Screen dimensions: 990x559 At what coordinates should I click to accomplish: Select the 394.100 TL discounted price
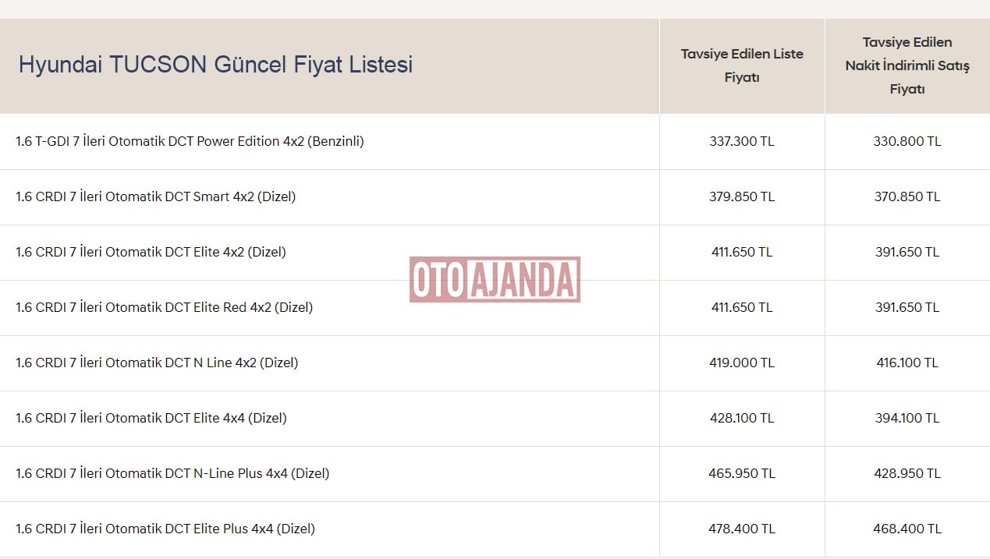click(x=907, y=418)
